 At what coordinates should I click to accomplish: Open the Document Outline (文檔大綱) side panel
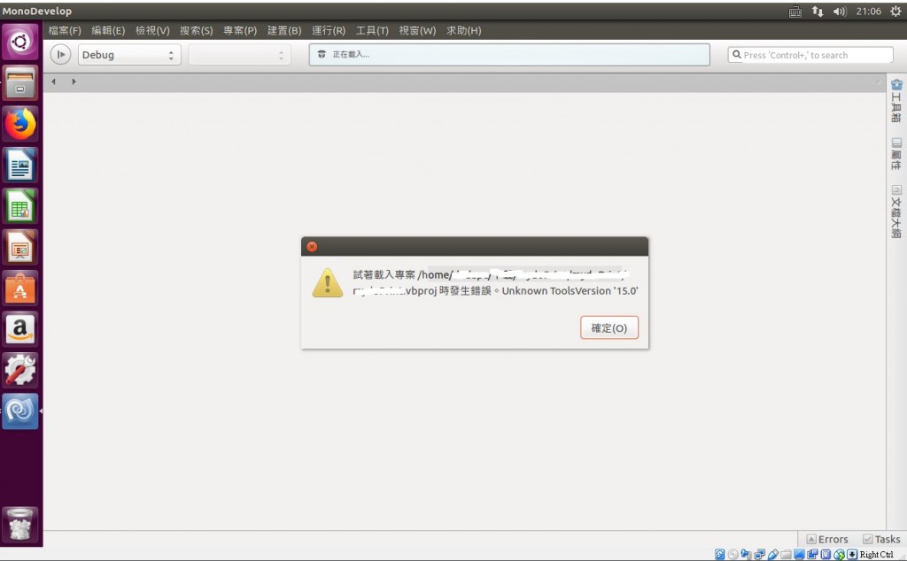tap(896, 211)
